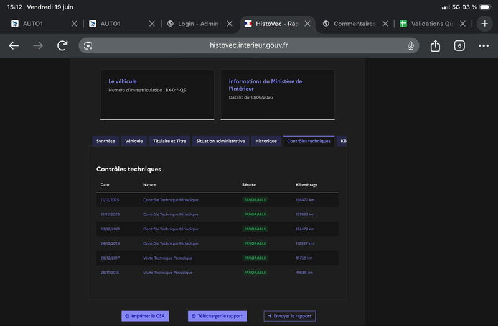The width and height of the screenshot is (498, 326).
Task: Close the Login - Admin tab
Action: tap(230, 24)
